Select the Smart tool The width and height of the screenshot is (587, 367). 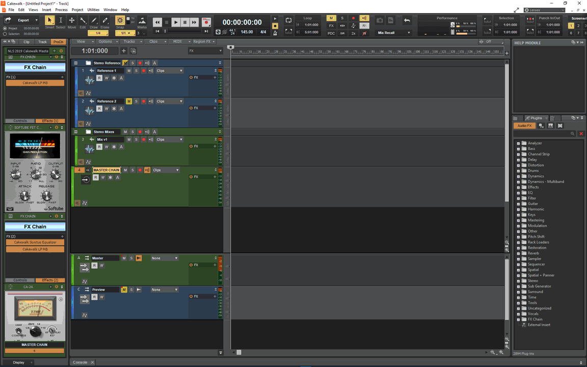[x=49, y=20]
